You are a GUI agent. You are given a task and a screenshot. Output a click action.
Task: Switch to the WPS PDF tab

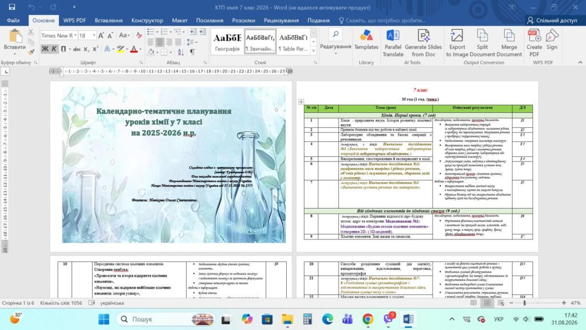(74, 20)
